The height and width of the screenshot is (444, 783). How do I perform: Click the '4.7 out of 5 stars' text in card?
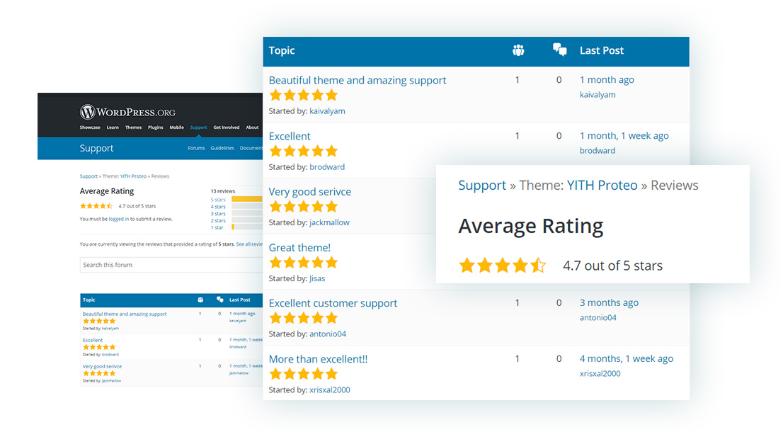pyautogui.click(x=612, y=266)
